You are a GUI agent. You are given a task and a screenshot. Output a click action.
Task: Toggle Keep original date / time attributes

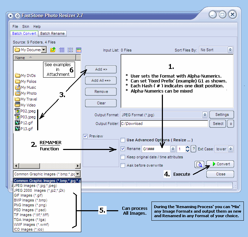click(123, 157)
